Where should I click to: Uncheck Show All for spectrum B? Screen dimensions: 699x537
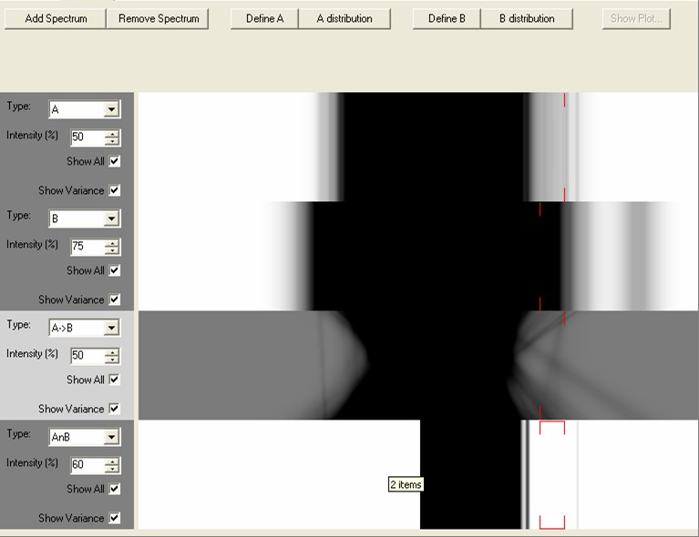tap(114, 270)
